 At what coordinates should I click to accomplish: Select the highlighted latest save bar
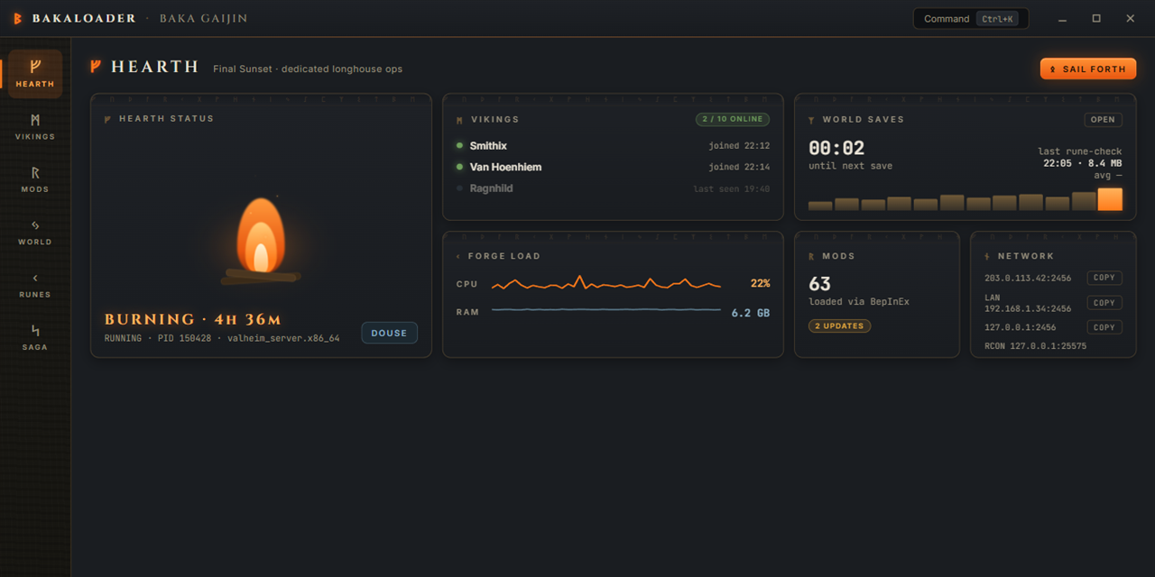(1110, 199)
